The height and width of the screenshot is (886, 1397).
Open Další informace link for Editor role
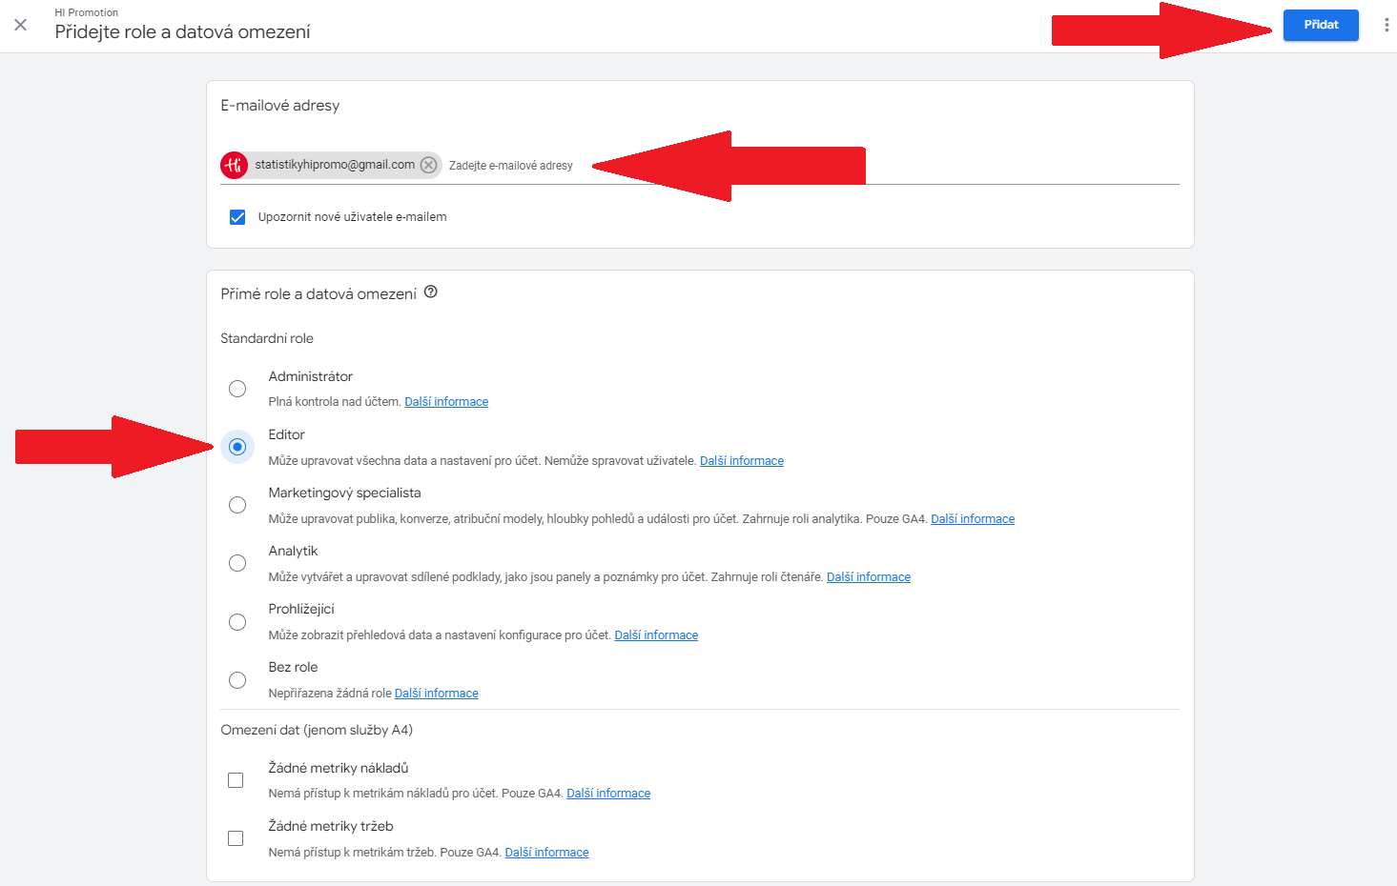[x=742, y=461]
